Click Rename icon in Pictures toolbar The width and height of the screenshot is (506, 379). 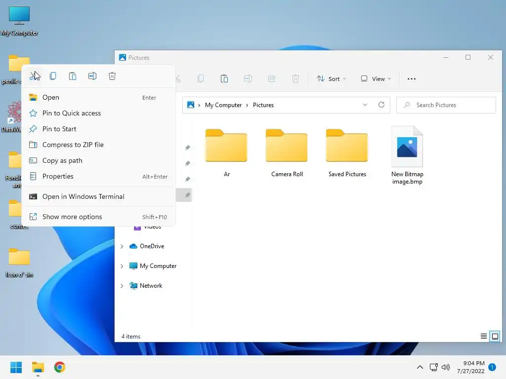[x=248, y=78]
